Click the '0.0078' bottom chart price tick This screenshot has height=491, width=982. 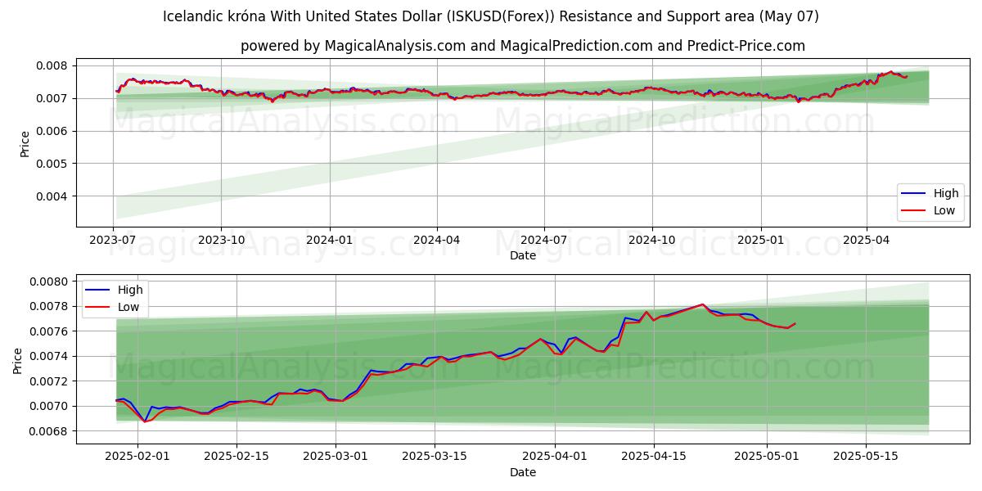pos(51,307)
